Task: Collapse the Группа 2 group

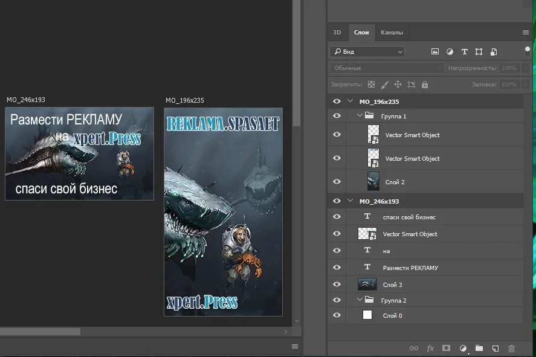Action: point(360,300)
